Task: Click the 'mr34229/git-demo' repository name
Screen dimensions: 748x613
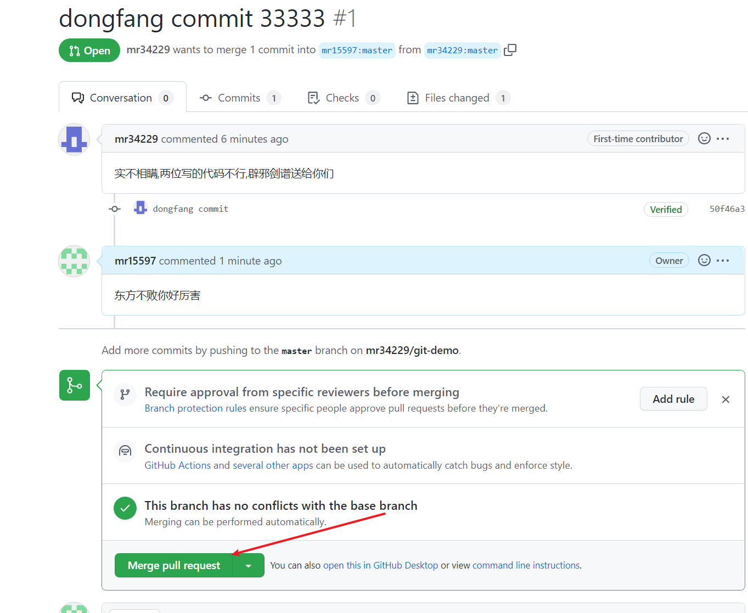Action: pos(412,350)
